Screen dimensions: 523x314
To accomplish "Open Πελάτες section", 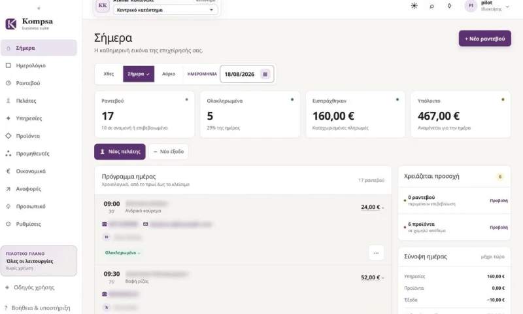I will click(x=39, y=101).
